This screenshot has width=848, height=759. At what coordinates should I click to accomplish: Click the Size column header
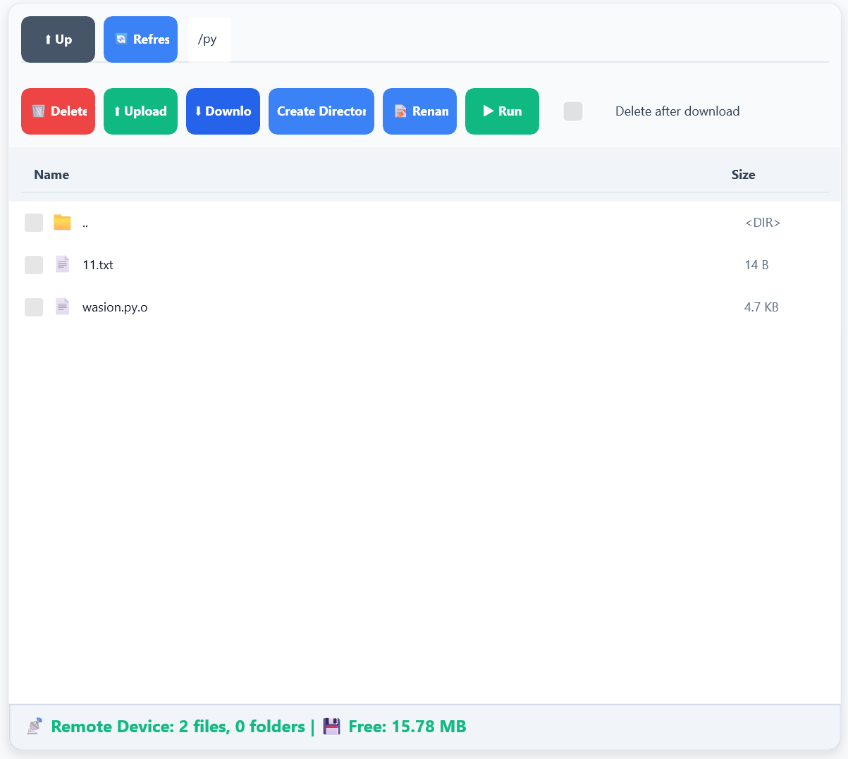click(743, 175)
